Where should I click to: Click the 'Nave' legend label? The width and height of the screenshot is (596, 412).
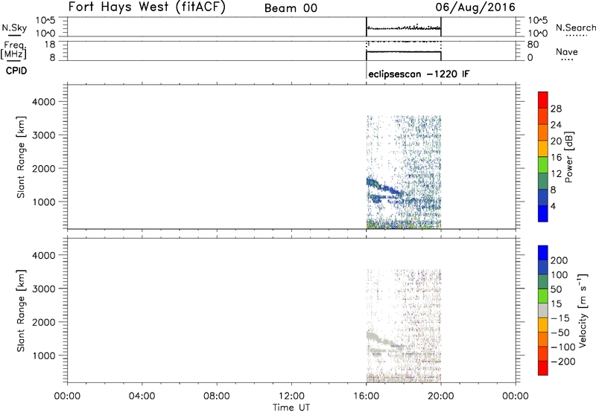pyautogui.click(x=567, y=51)
